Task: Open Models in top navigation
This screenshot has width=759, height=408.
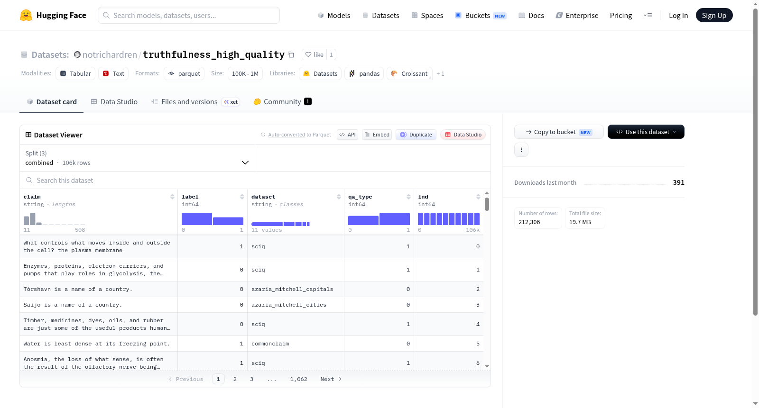Action: 334,16
